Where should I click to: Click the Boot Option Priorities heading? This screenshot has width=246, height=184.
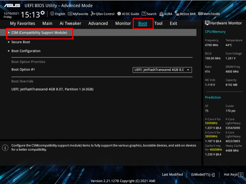[28, 62]
